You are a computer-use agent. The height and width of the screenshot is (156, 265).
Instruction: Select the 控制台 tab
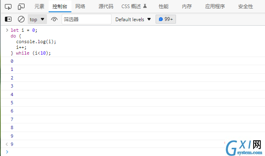point(60,7)
